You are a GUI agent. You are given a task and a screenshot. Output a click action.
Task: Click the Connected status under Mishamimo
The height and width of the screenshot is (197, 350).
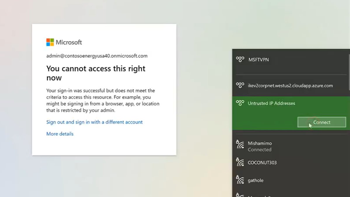pyautogui.click(x=260, y=150)
